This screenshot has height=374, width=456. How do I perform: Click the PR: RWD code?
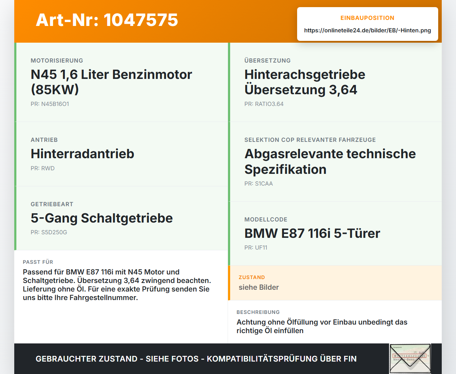pyautogui.click(x=42, y=168)
